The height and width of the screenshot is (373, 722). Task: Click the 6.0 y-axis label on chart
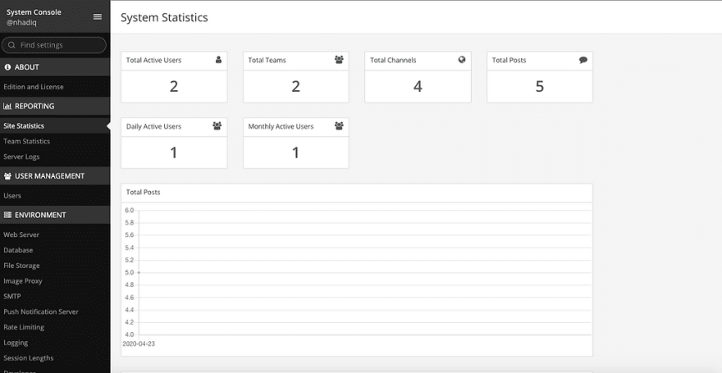click(x=130, y=211)
